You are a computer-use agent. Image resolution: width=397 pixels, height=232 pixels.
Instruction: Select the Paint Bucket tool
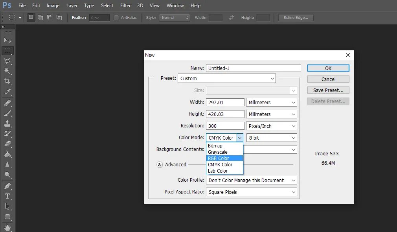coord(7,154)
